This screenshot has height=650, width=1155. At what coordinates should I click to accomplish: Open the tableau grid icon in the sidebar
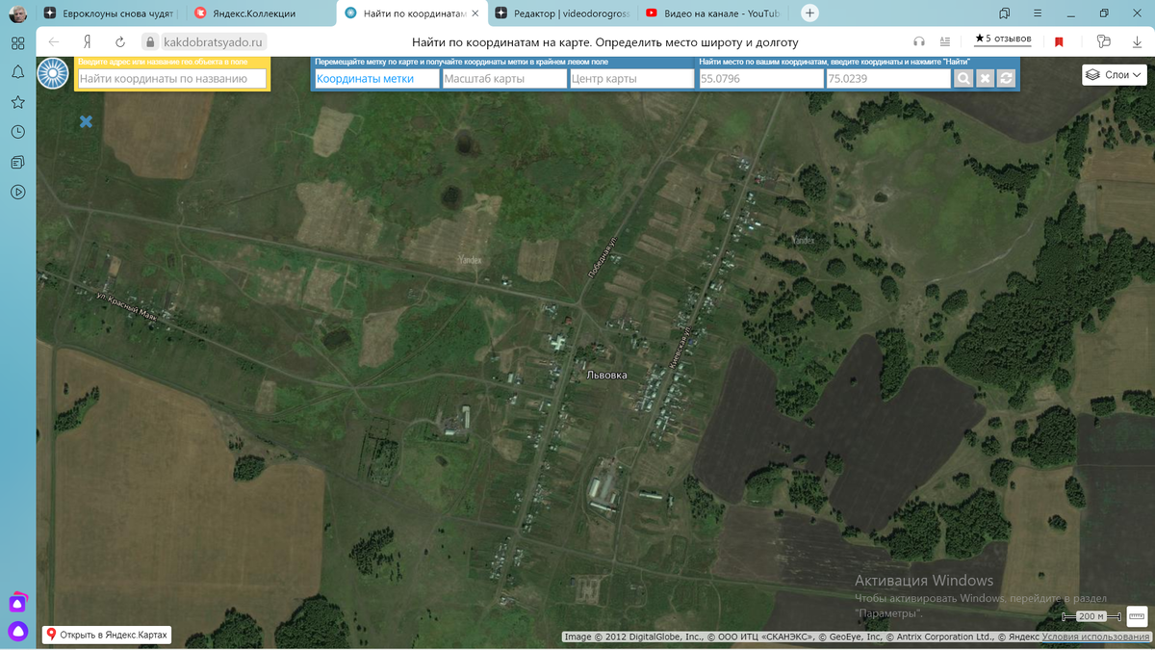pyautogui.click(x=17, y=43)
